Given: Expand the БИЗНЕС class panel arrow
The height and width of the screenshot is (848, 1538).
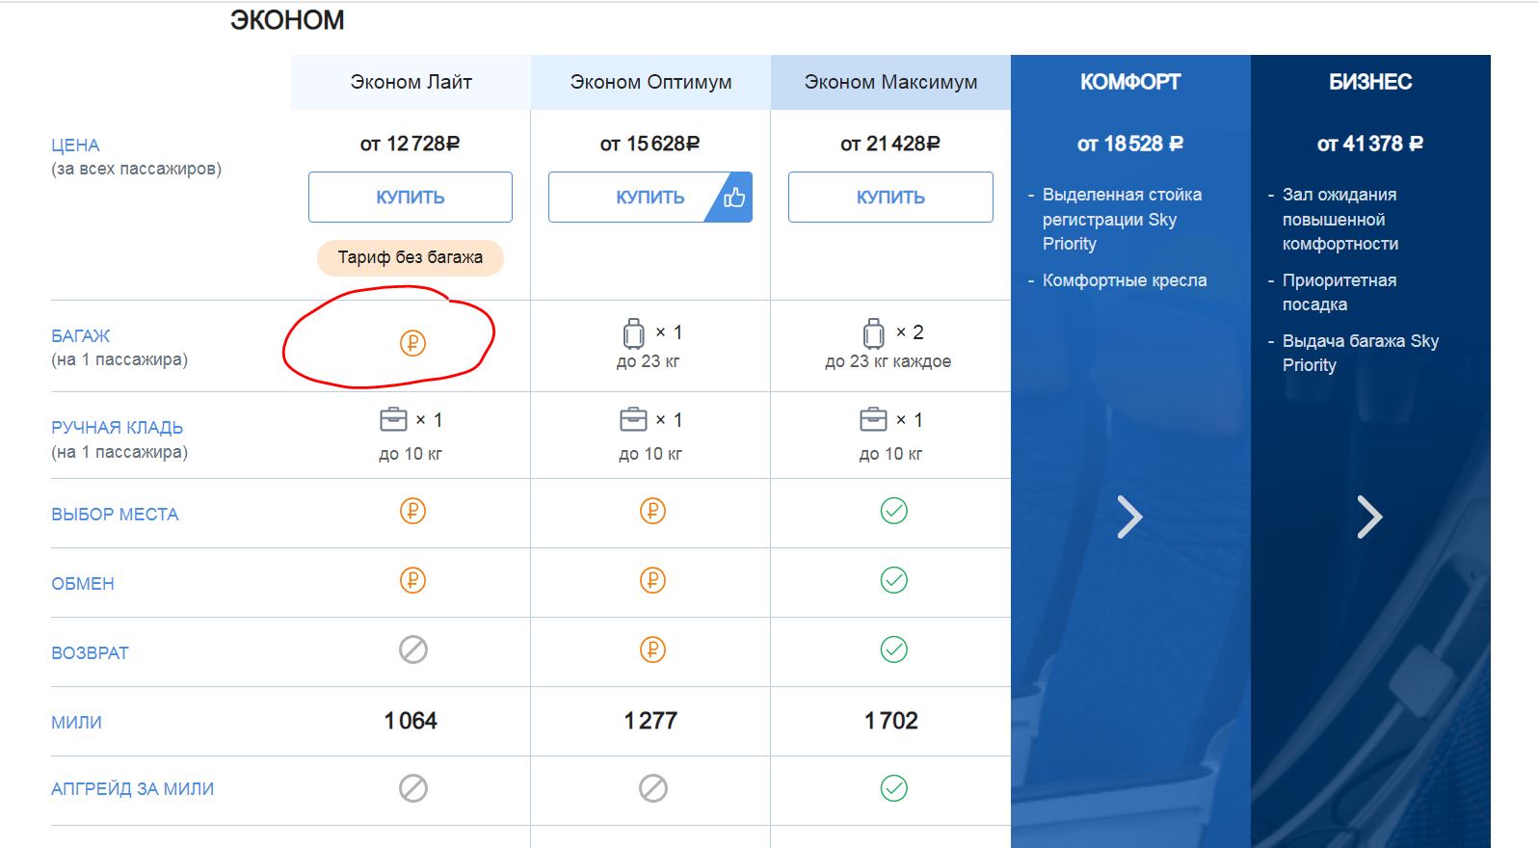Looking at the screenshot, I should [x=1370, y=517].
